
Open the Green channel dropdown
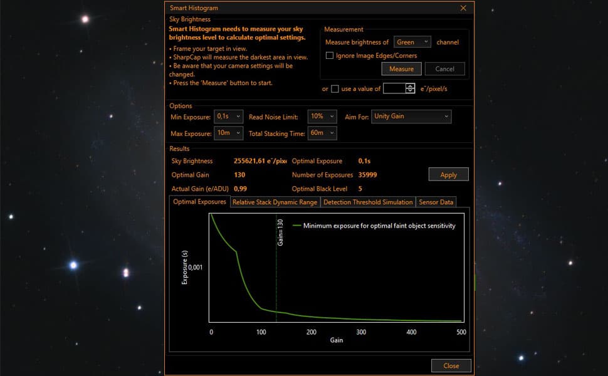pyautogui.click(x=412, y=42)
